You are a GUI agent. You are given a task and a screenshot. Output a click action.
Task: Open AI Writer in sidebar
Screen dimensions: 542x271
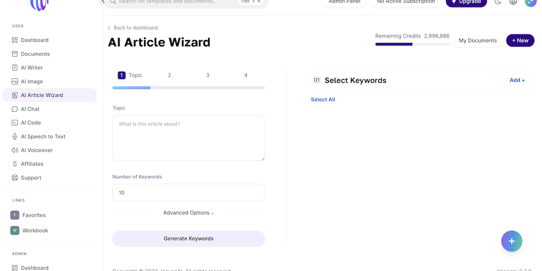[32, 68]
